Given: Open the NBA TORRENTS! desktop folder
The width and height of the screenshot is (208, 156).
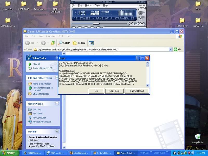Looking at the screenshot, I should [55, 7].
